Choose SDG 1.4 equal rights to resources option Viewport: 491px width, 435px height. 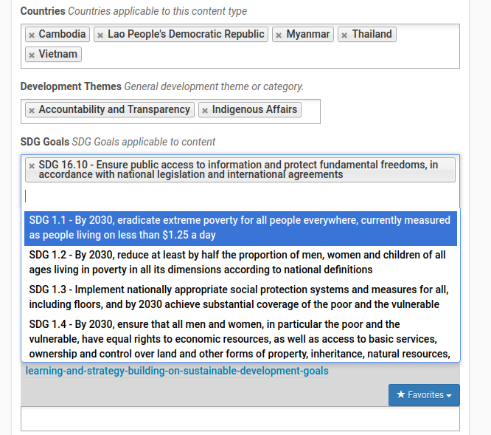coord(240,339)
